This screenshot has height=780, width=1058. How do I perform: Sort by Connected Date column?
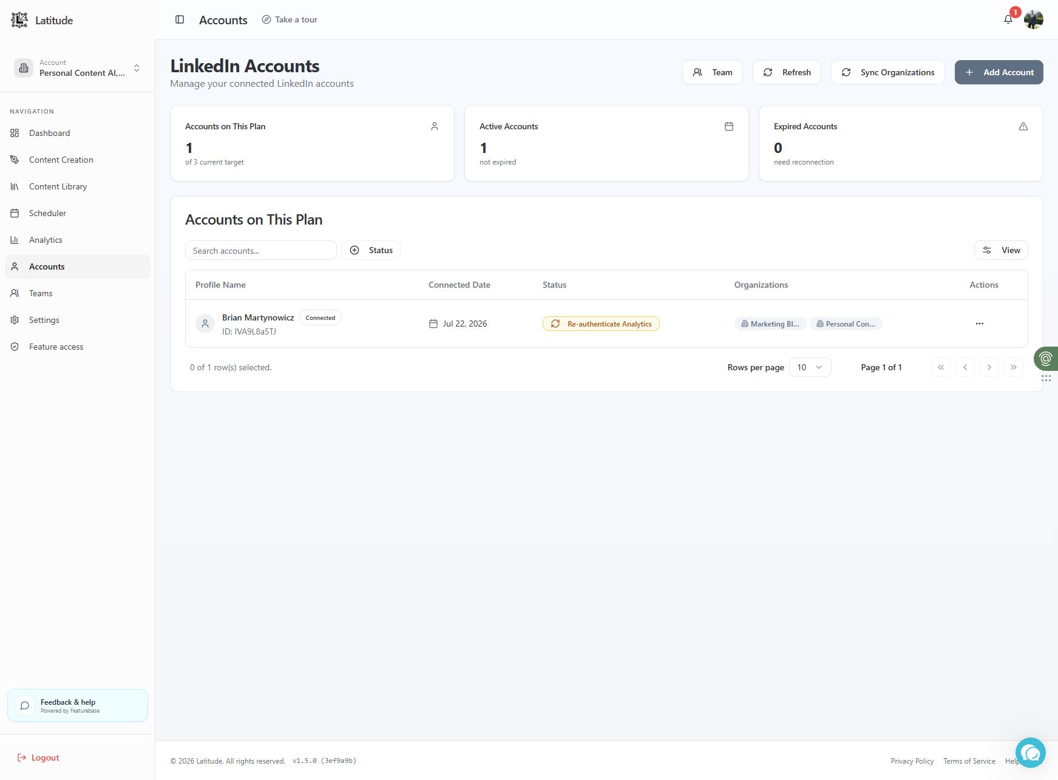pyautogui.click(x=459, y=285)
